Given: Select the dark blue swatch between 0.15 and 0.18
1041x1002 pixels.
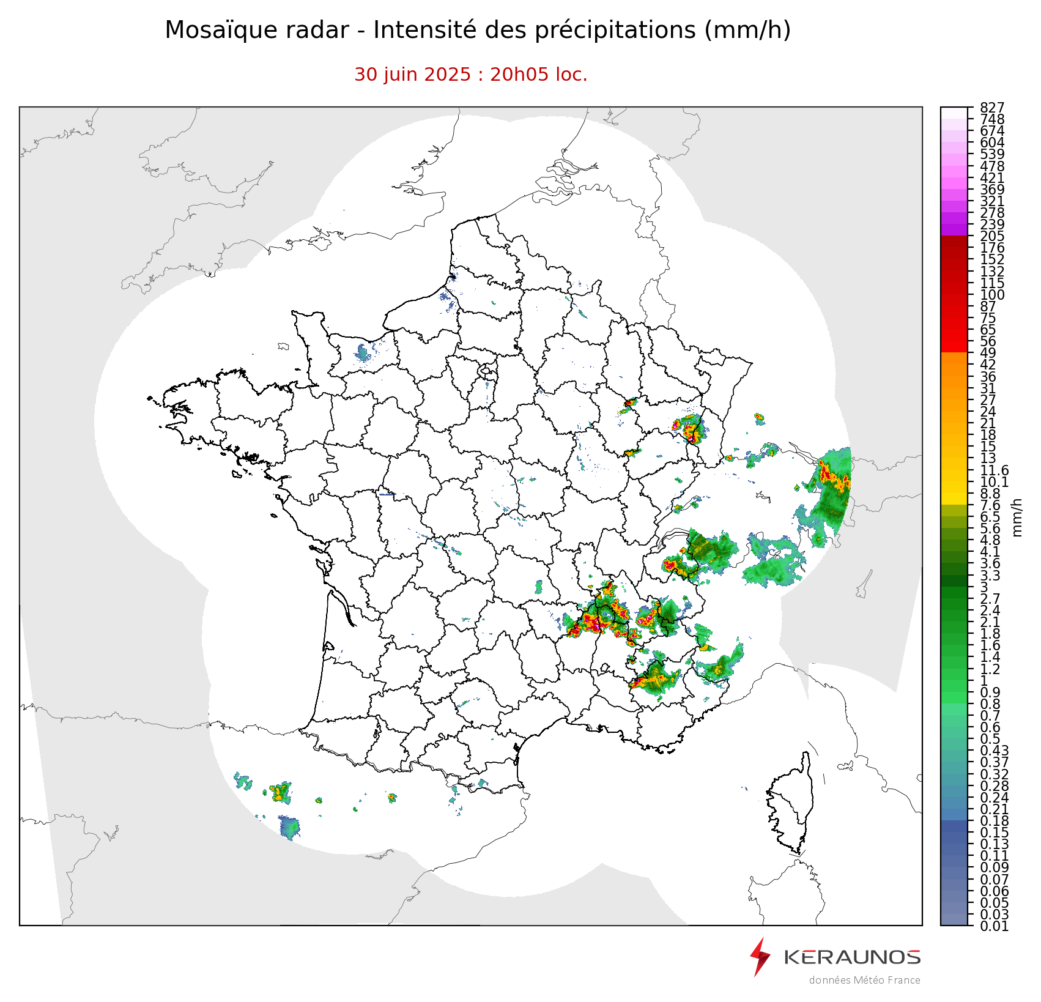Looking at the screenshot, I should coord(954,826).
